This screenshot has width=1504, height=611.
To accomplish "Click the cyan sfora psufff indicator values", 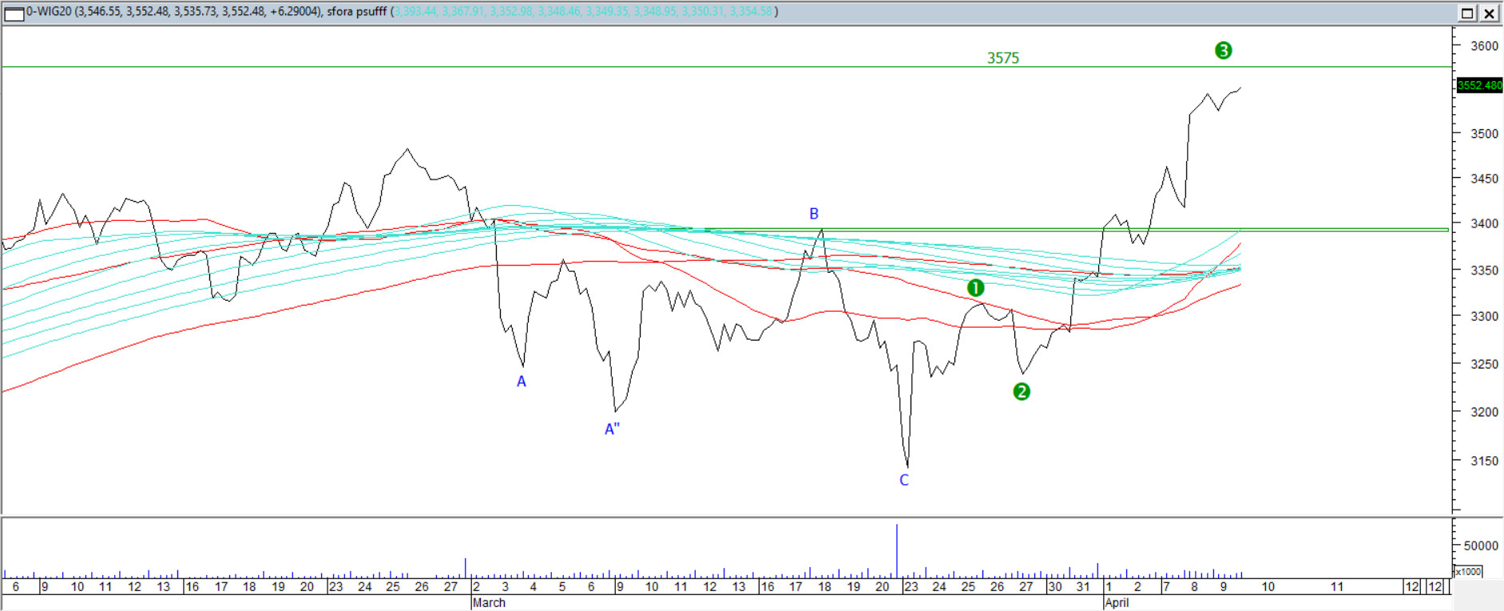I will 583,12.
